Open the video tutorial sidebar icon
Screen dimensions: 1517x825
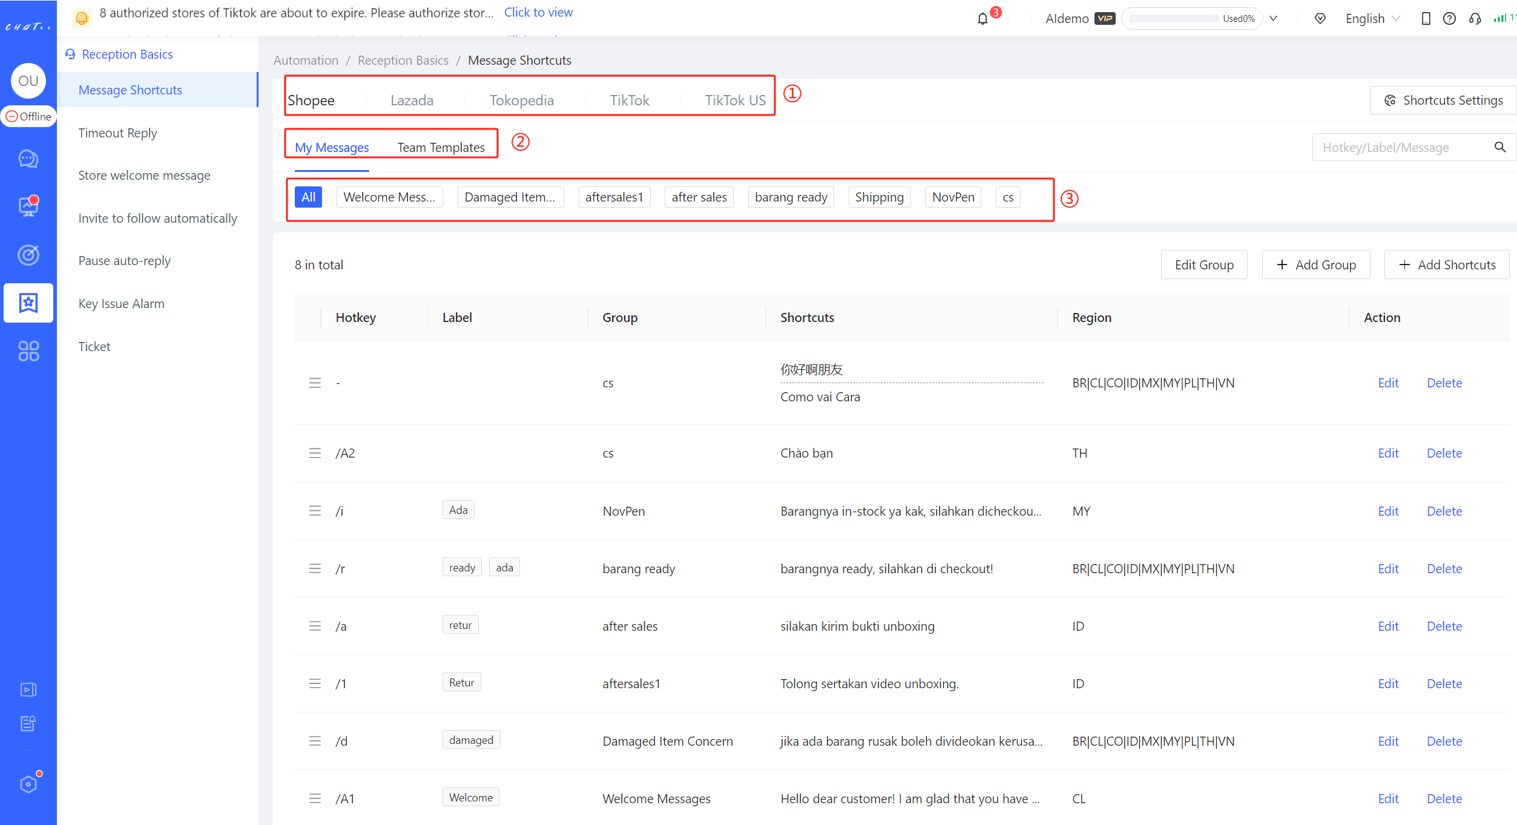[28, 689]
